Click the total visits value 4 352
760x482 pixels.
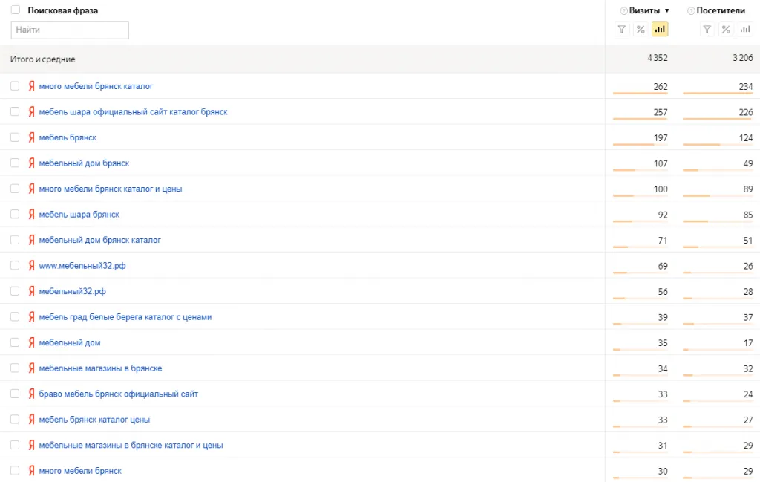coord(658,58)
